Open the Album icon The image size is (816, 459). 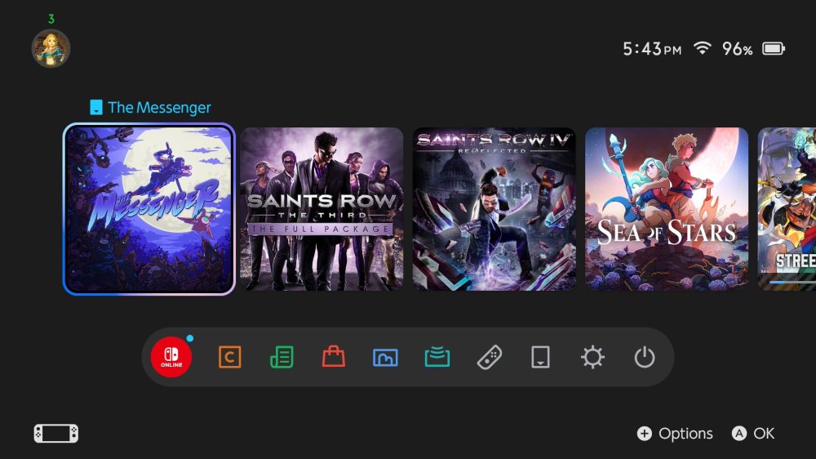pos(385,358)
